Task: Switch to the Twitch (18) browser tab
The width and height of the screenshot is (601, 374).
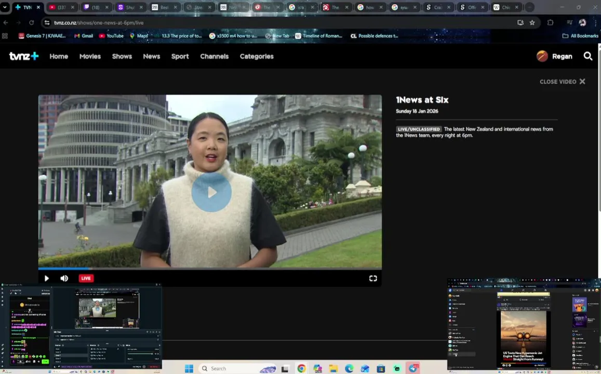Action: click(96, 7)
